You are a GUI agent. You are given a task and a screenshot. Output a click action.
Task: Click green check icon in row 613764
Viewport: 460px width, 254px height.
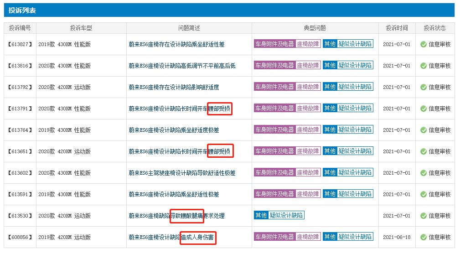pyautogui.click(x=424, y=130)
